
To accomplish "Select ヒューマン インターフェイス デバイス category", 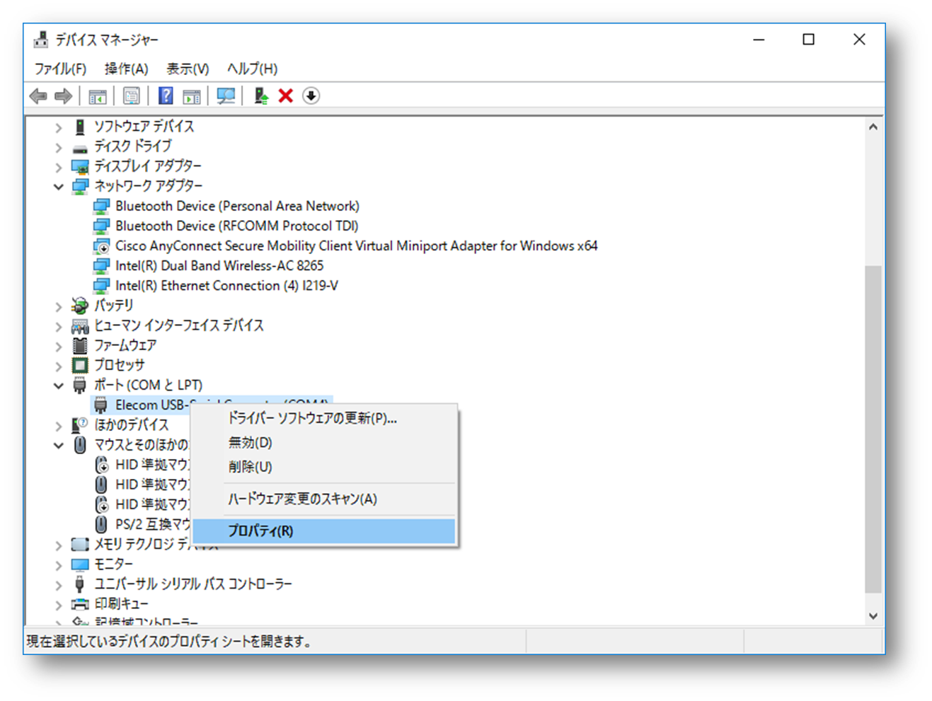I will (x=179, y=325).
